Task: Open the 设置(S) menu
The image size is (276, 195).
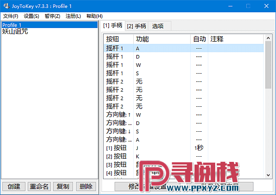Action: (x=31, y=16)
